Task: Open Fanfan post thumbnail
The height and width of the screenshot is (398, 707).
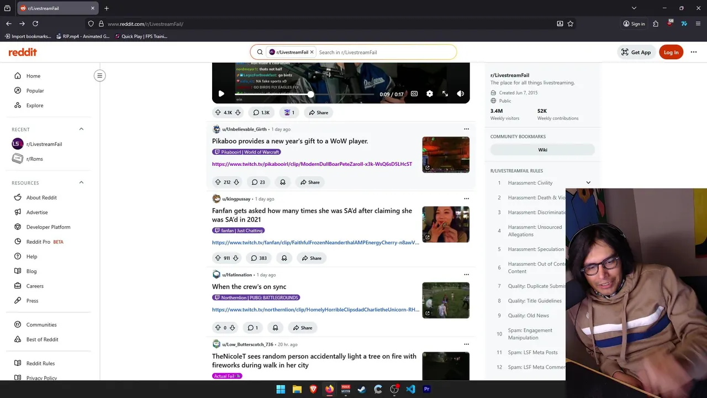Action: click(x=446, y=224)
